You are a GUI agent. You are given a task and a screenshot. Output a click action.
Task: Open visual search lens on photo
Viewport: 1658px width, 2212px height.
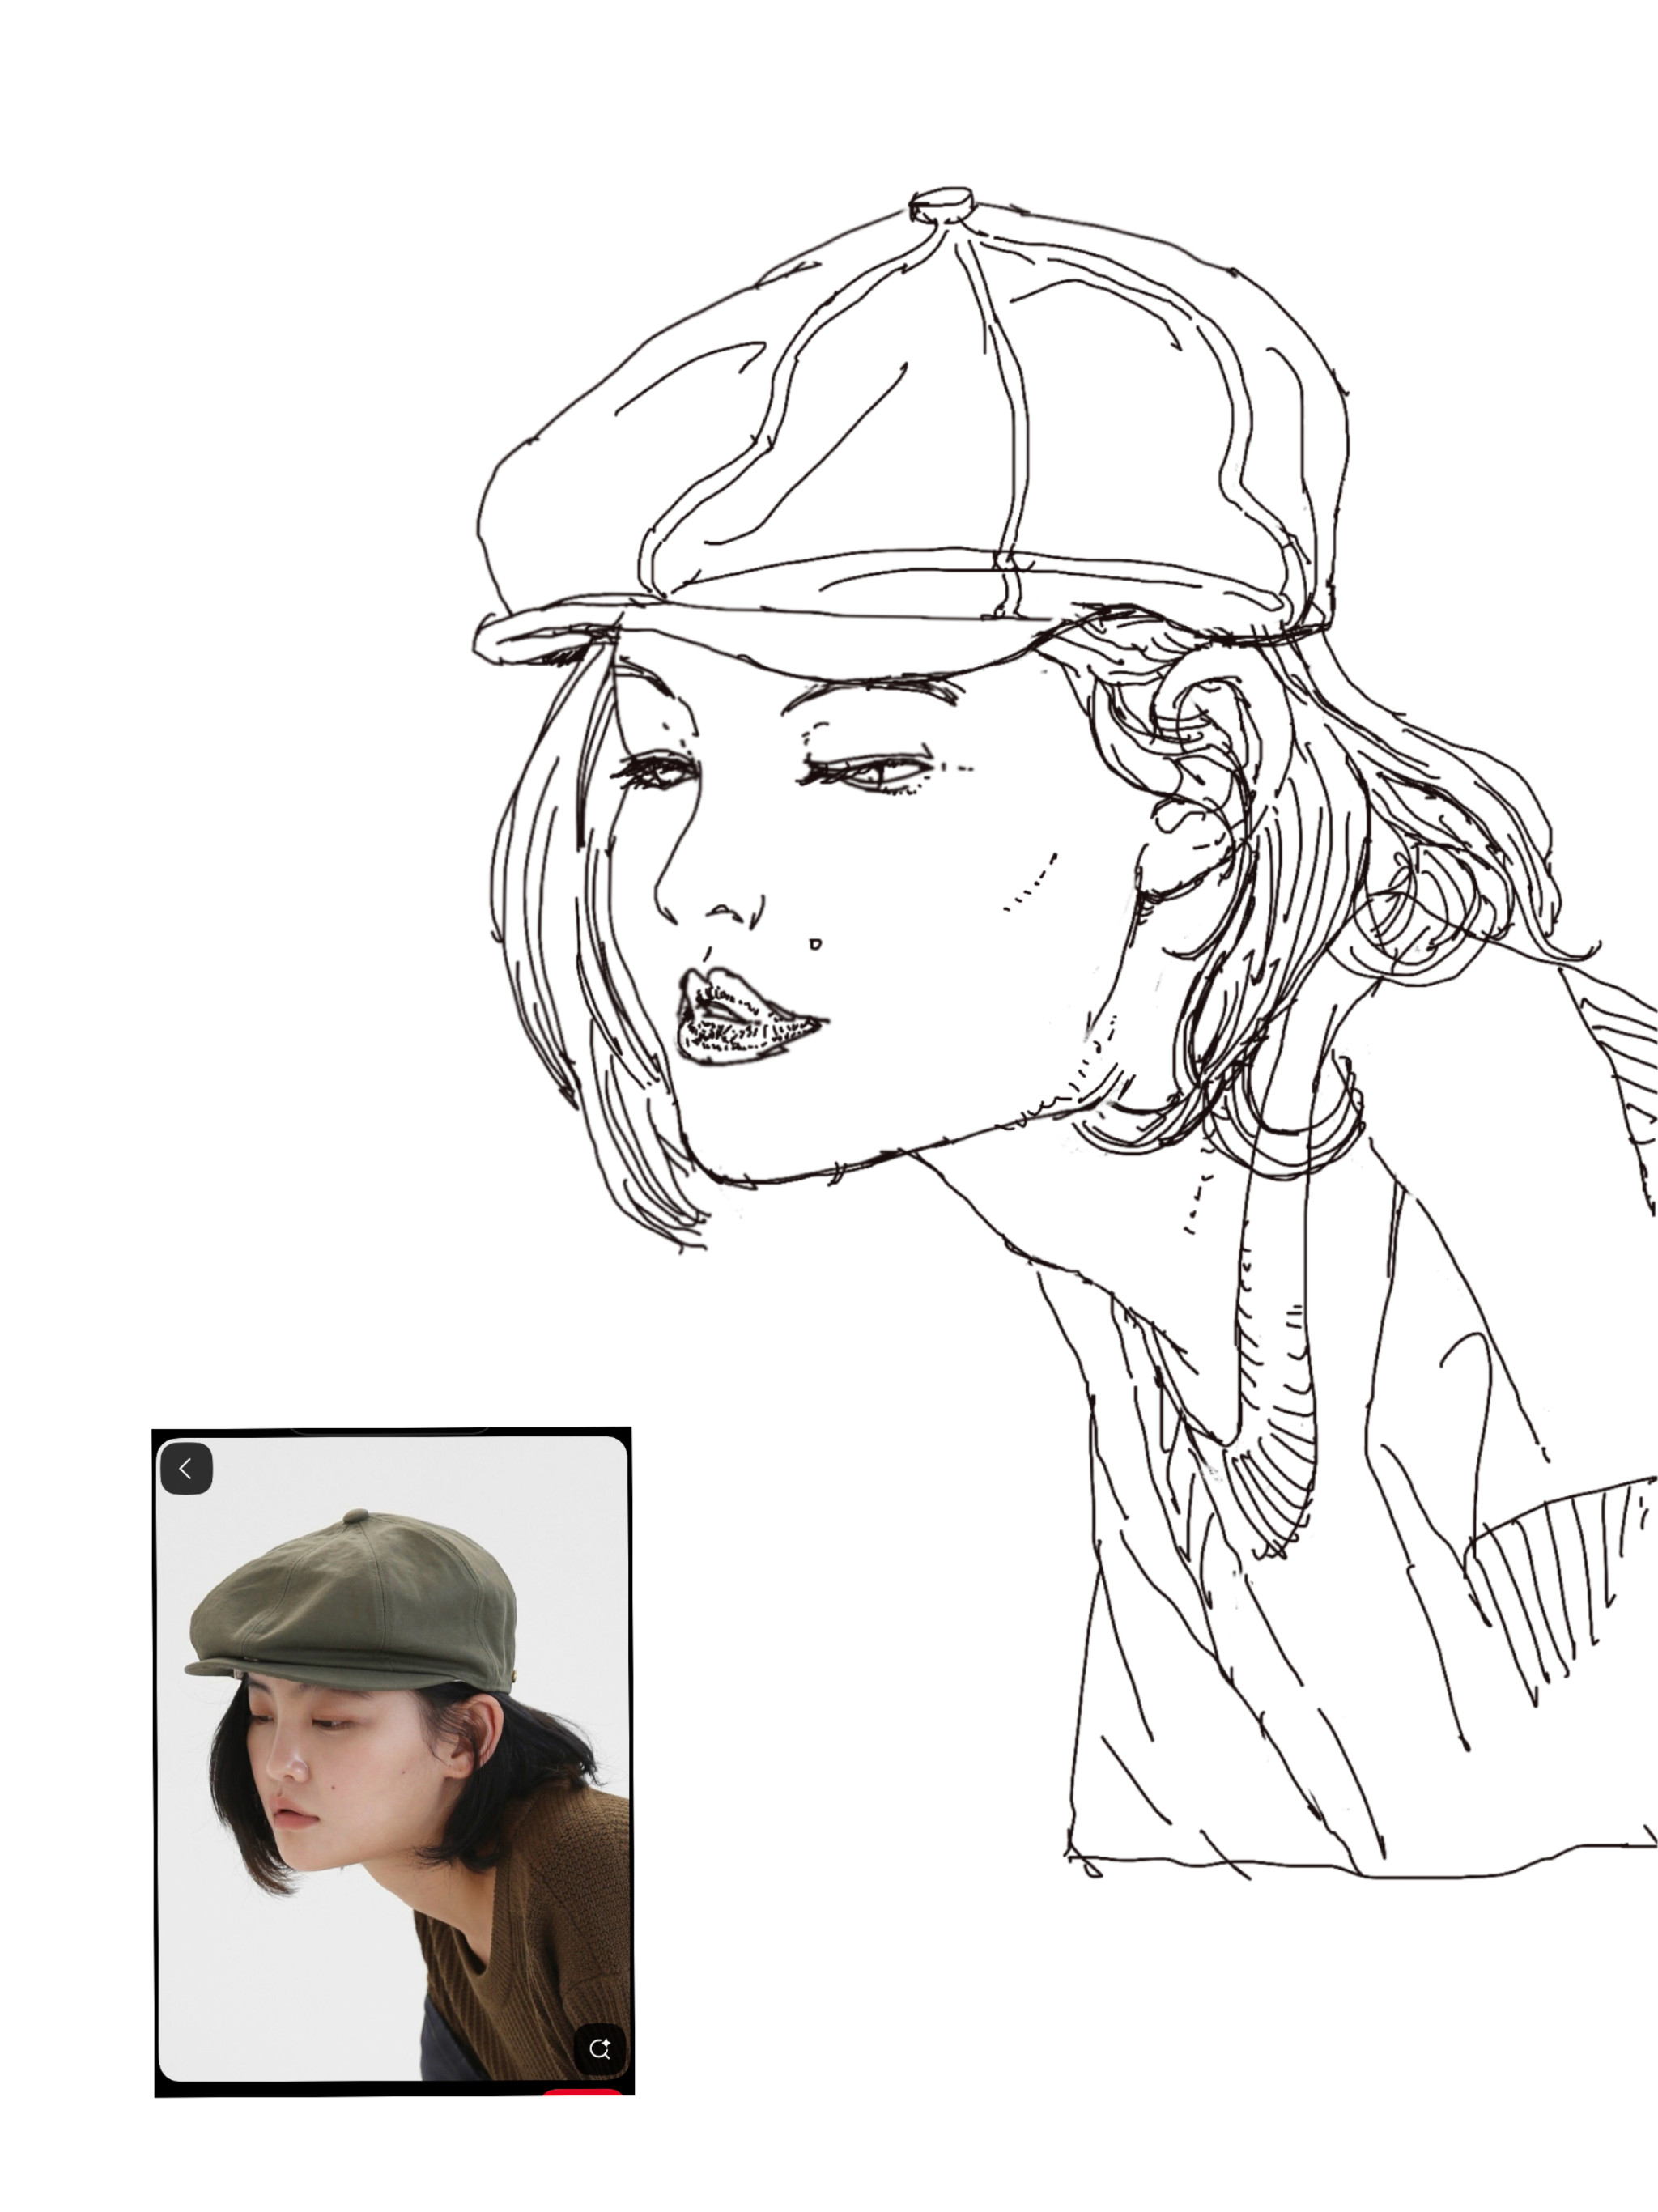point(599,2048)
